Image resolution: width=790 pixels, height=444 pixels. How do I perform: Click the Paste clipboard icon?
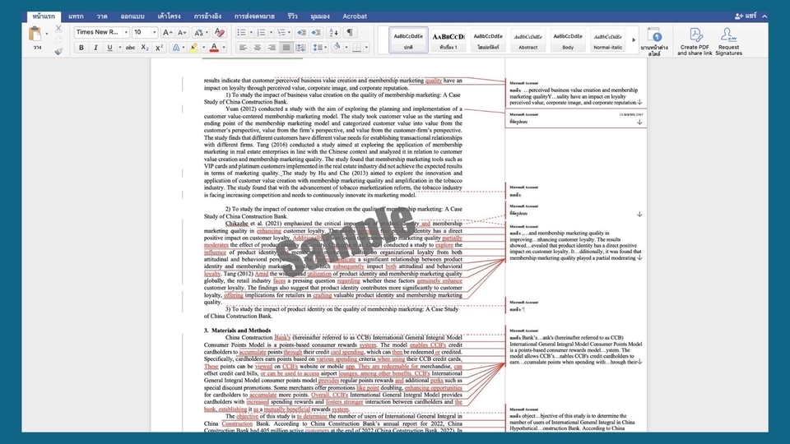coord(35,35)
